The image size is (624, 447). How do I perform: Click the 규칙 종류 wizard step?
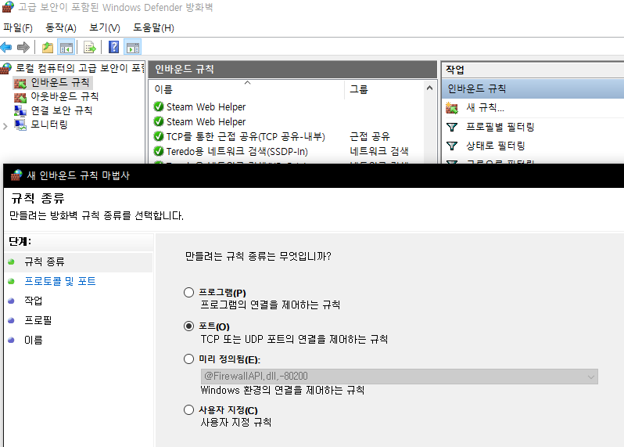pyautogui.click(x=44, y=261)
